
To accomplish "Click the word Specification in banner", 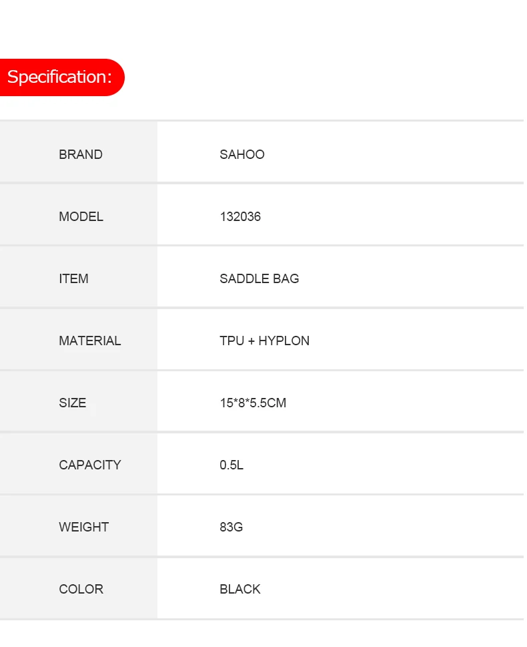I will [x=57, y=77].
